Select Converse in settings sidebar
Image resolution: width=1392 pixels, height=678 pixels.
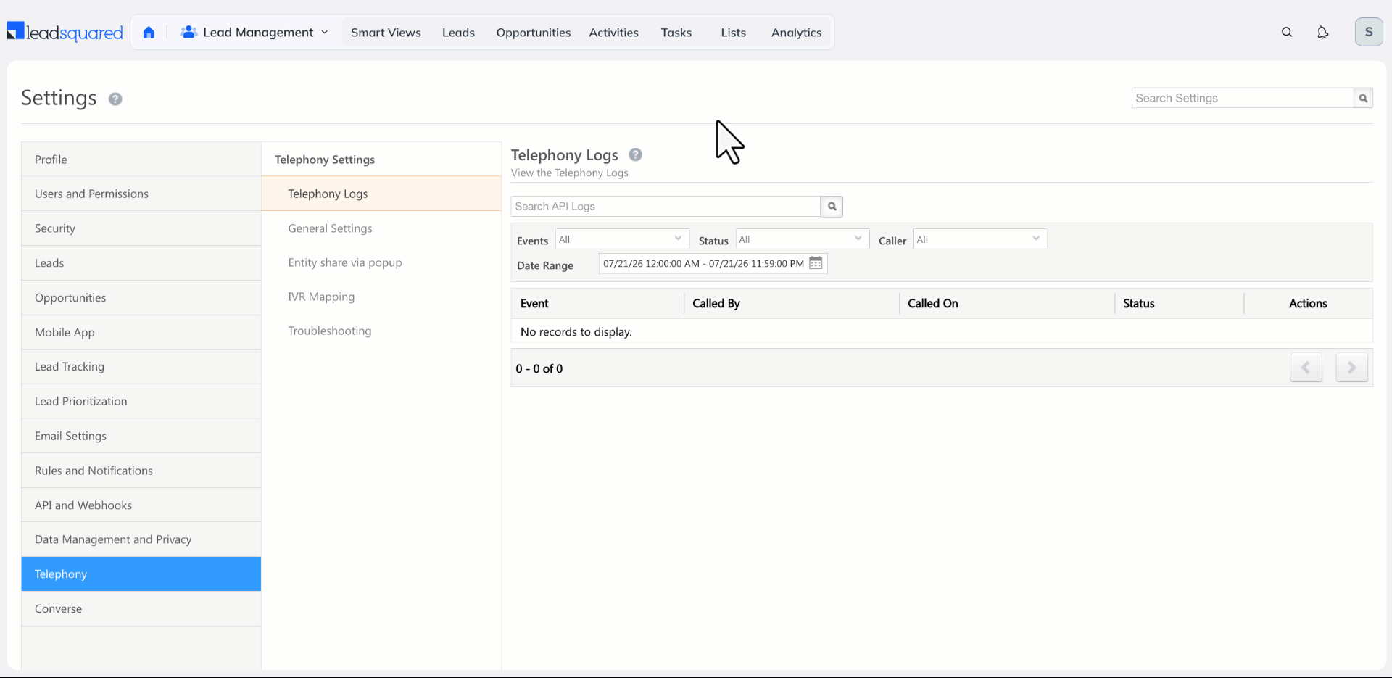[x=141, y=609]
